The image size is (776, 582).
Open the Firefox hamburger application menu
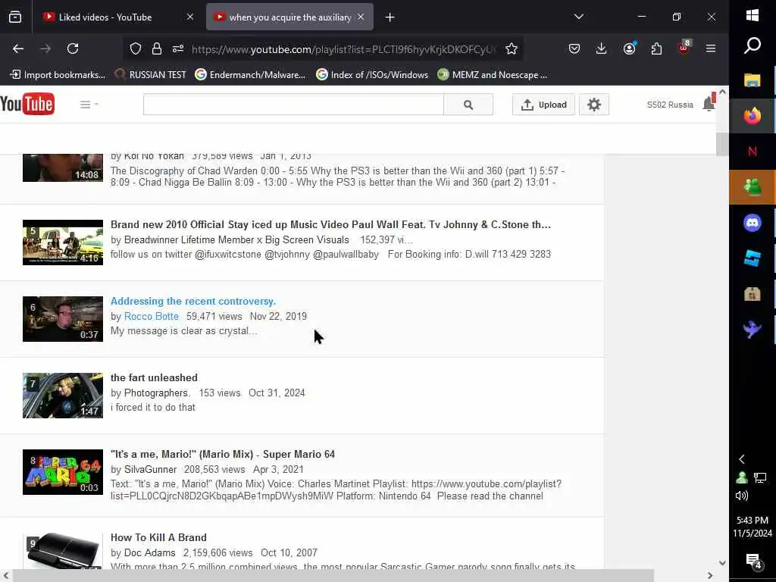click(x=711, y=48)
